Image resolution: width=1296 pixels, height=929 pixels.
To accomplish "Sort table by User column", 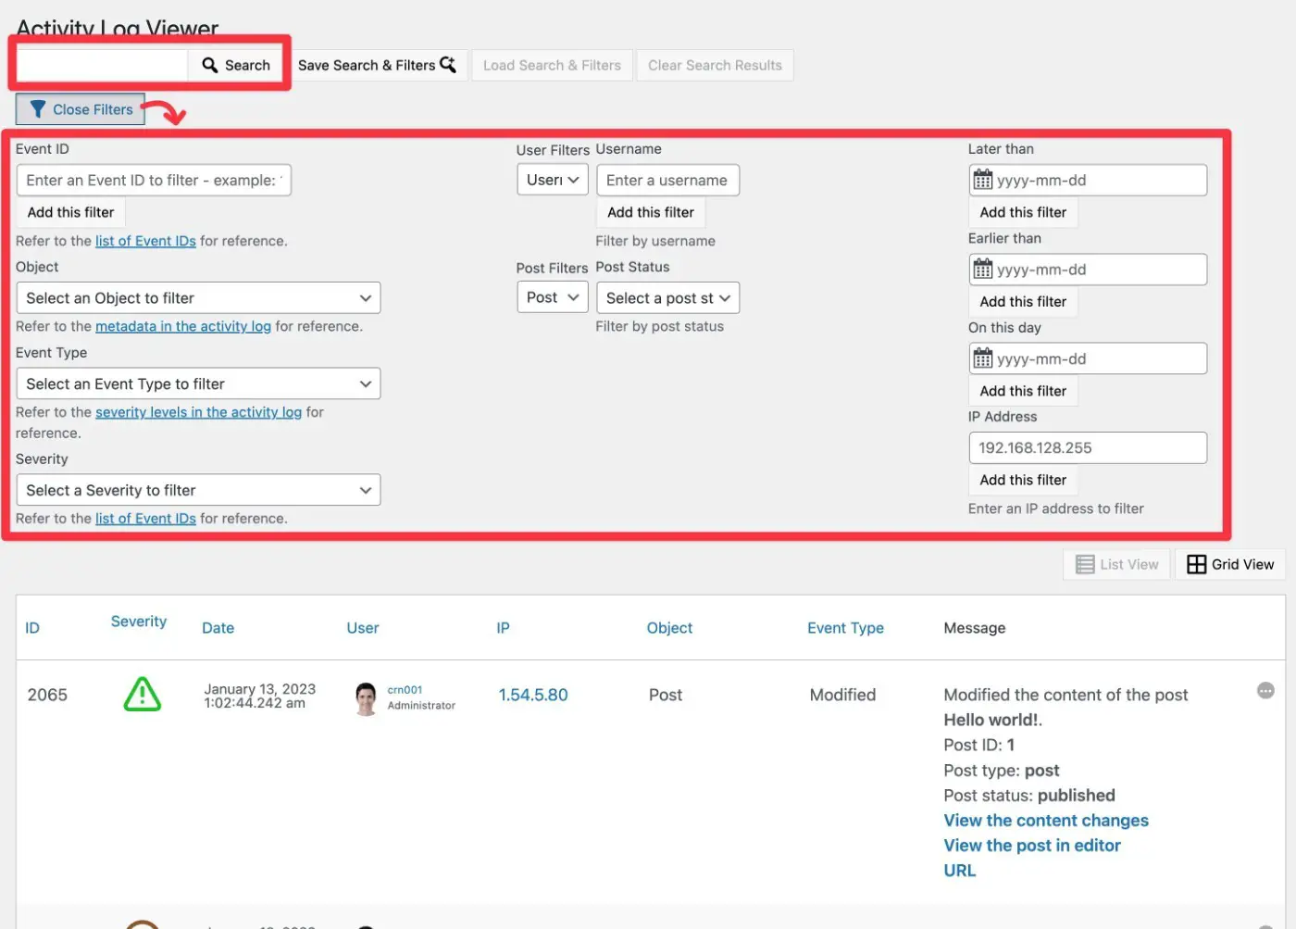I will pyautogui.click(x=363, y=628).
